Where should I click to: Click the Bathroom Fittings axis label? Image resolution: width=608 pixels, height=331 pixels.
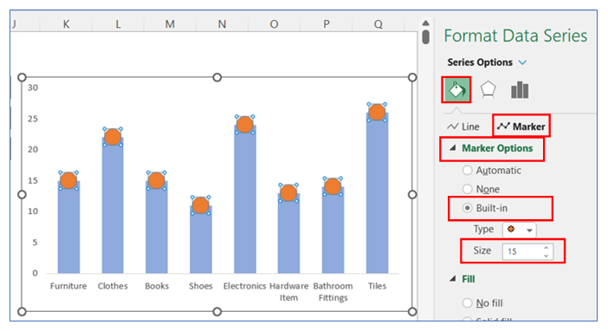click(x=333, y=292)
